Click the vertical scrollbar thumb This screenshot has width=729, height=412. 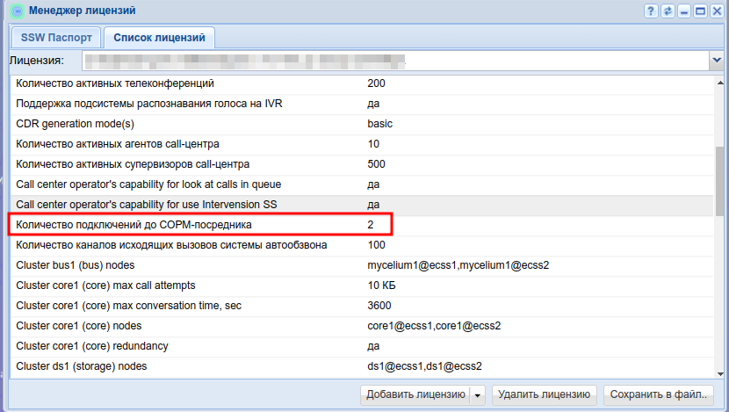coord(720,180)
